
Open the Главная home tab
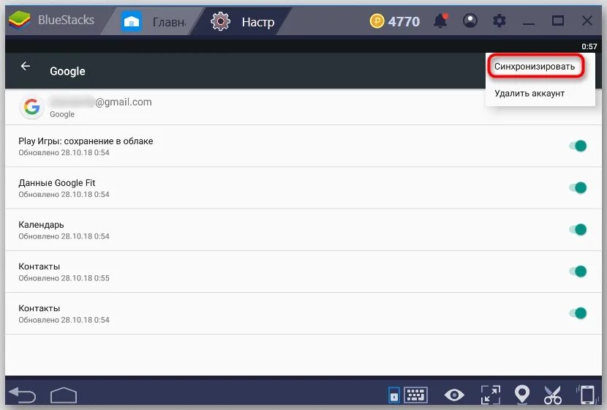[x=154, y=21]
